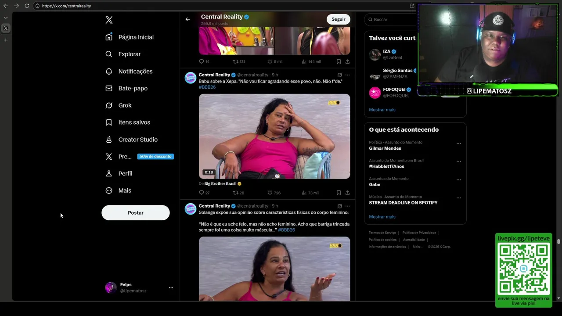
Task: Open view stats of Babu post 73 mil
Action: tap(310, 193)
